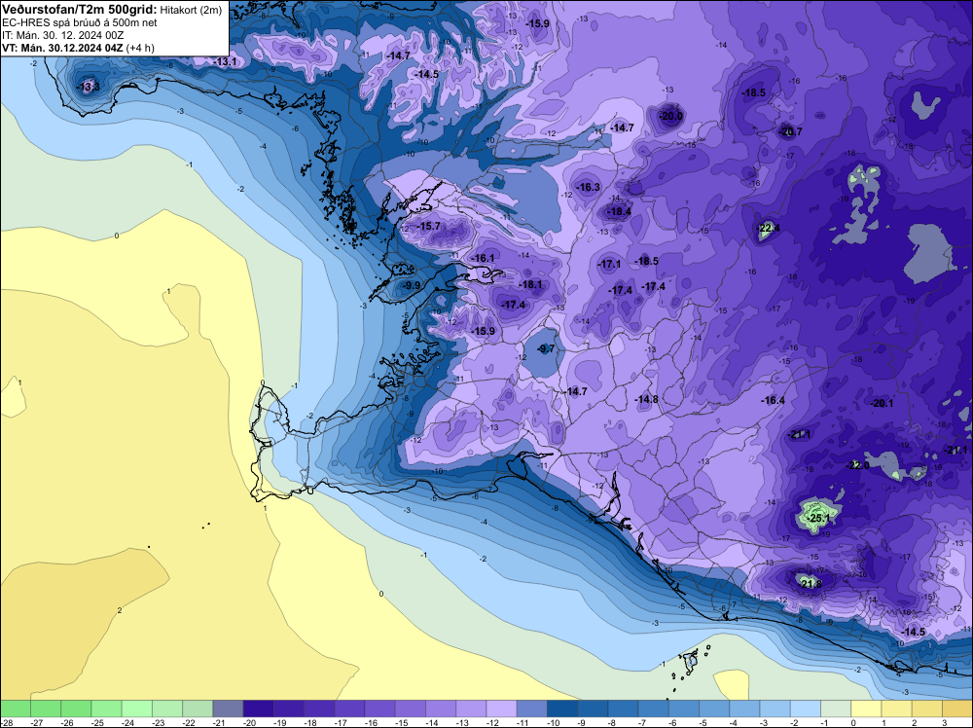Click the -16.1 temperature label
This screenshot has width=973, height=728.
[483, 258]
